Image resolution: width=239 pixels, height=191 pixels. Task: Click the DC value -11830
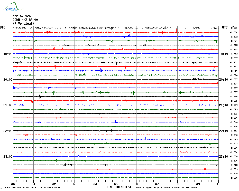point(234,32)
